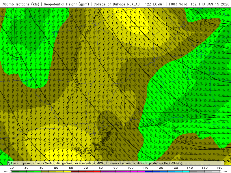Viewport: 231px width, 173px height.
Task: Click the legend label '160'
Action: point(219,168)
